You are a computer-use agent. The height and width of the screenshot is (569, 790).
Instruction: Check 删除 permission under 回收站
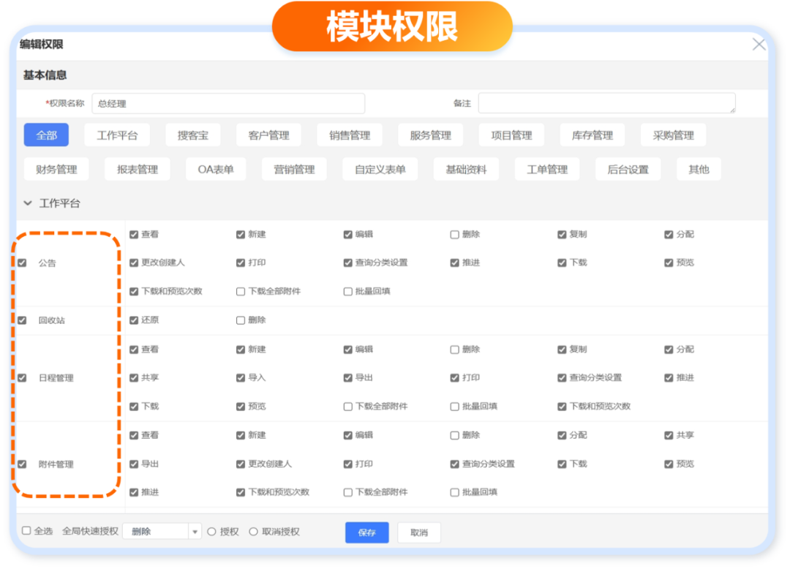click(x=241, y=320)
